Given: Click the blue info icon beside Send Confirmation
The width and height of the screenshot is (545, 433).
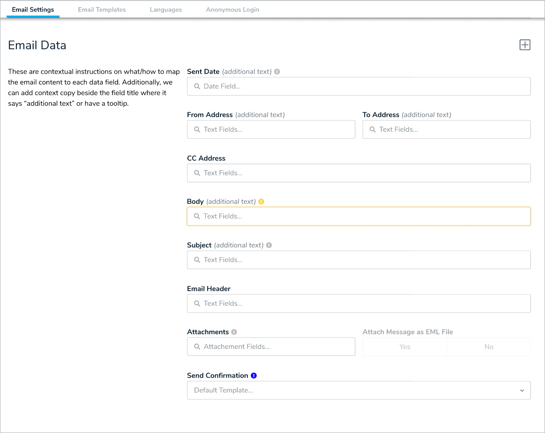Looking at the screenshot, I should (254, 375).
